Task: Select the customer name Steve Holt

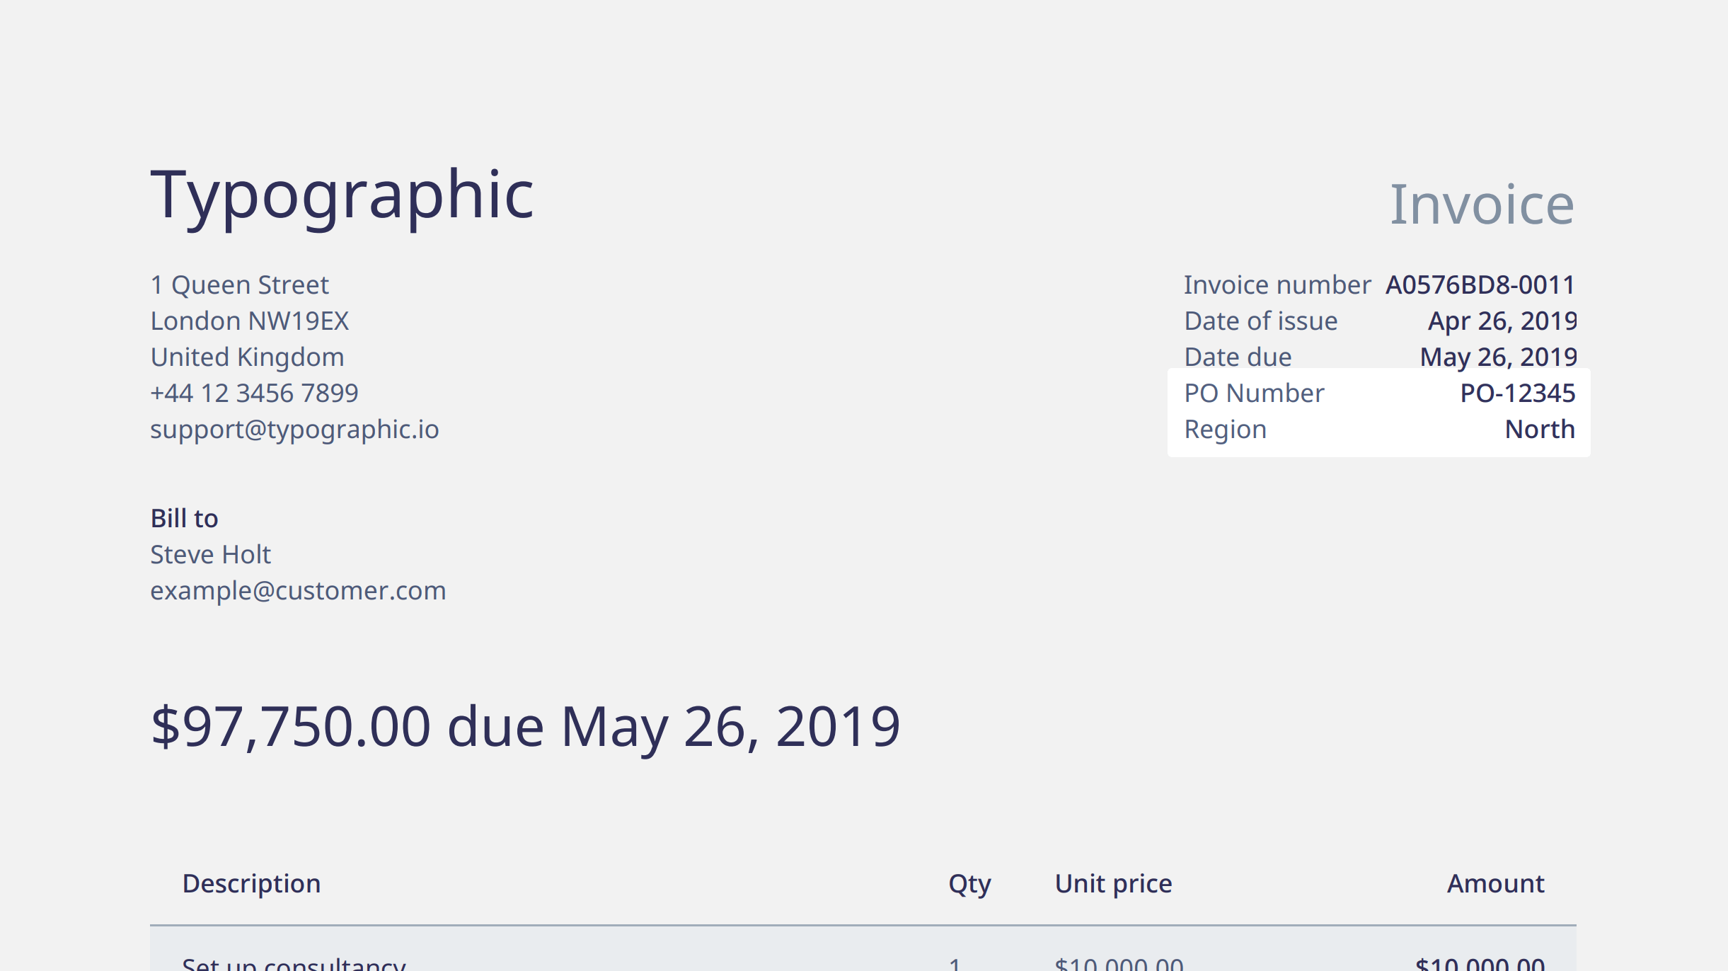Action: pos(210,554)
